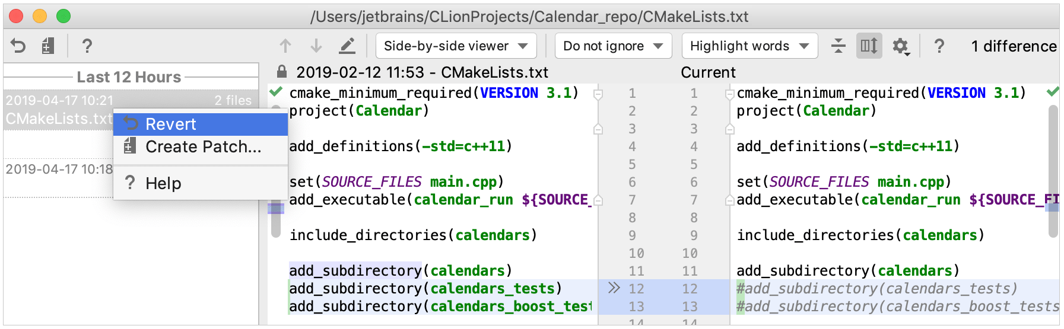1064x329 pixels.
Task: Open diff viewer help icon
Action: click(x=939, y=46)
